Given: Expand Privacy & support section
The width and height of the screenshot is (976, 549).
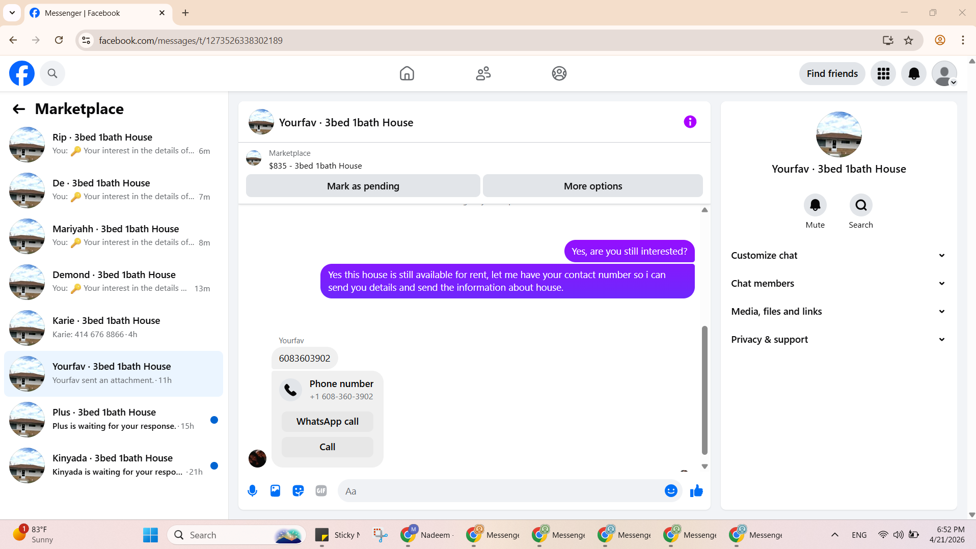Looking at the screenshot, I should (838, 340).
